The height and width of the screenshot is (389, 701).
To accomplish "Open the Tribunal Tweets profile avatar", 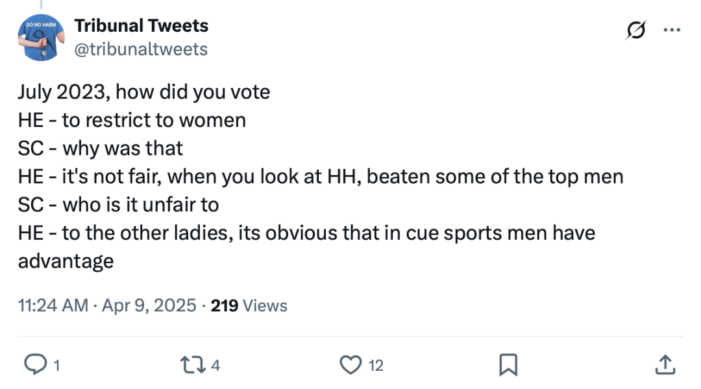I will (40, 37).
